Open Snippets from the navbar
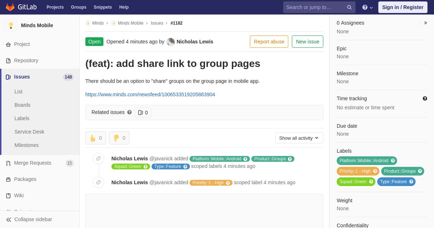 [103, 7]
